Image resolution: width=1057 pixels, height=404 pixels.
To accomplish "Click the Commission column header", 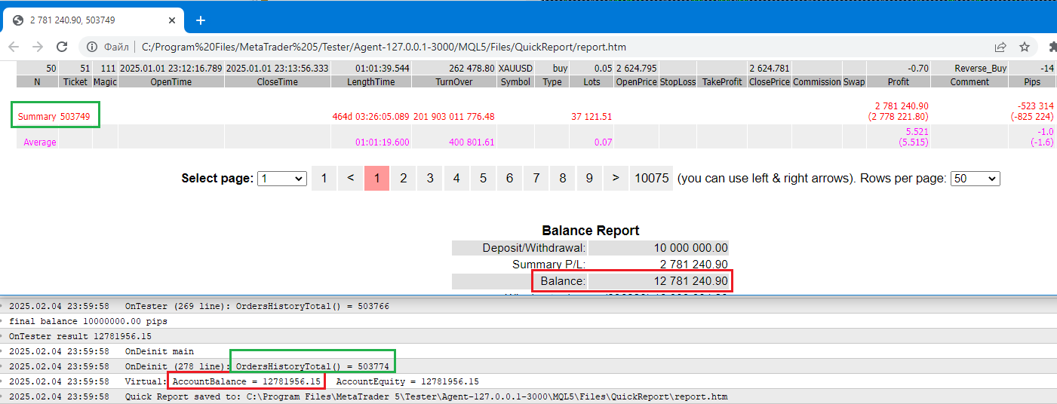I will coord(817,81).
